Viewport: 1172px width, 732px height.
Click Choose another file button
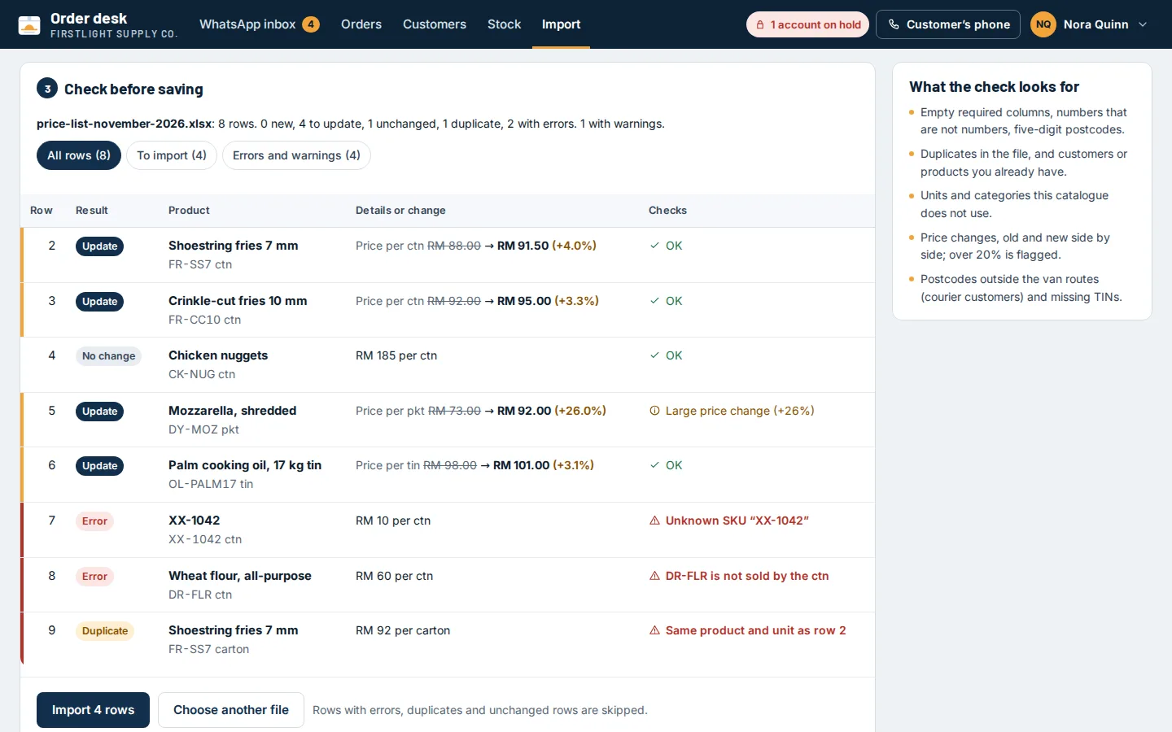[231, 710]
